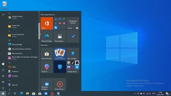Expand the K-Lite Codec Pack folder chevron
The image size is (171, 96).
pyautogui.click(x=37, y=34)
